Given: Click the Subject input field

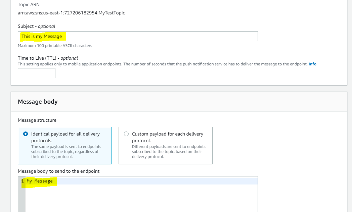Looking at the screenshot, I should click(138, 36).
